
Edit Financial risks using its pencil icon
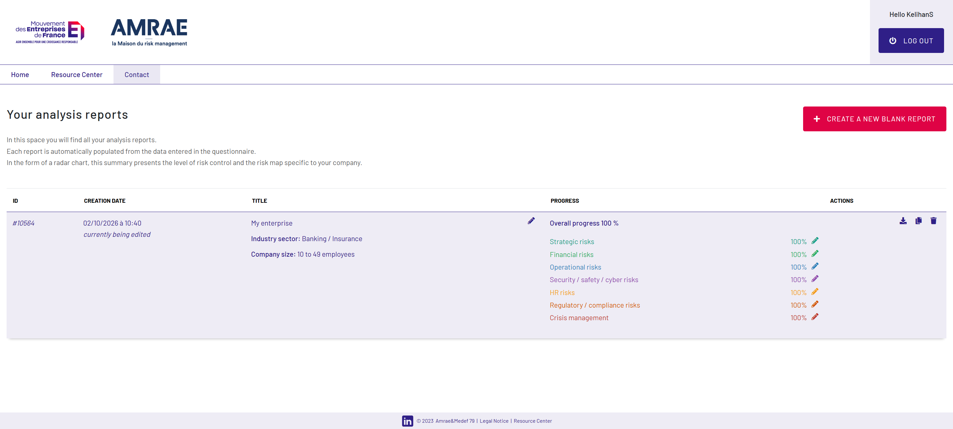(815, 254)
